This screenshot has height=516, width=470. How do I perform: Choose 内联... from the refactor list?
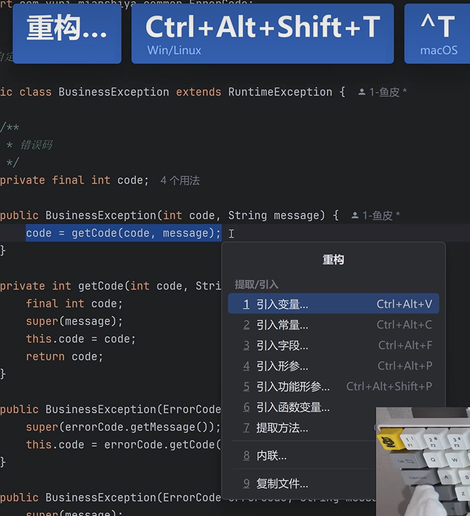271,456
